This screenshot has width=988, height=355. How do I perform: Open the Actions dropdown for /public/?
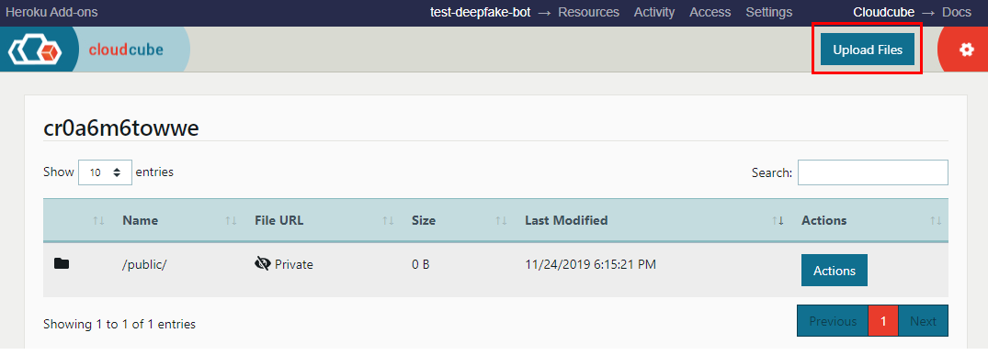point(835,271)
